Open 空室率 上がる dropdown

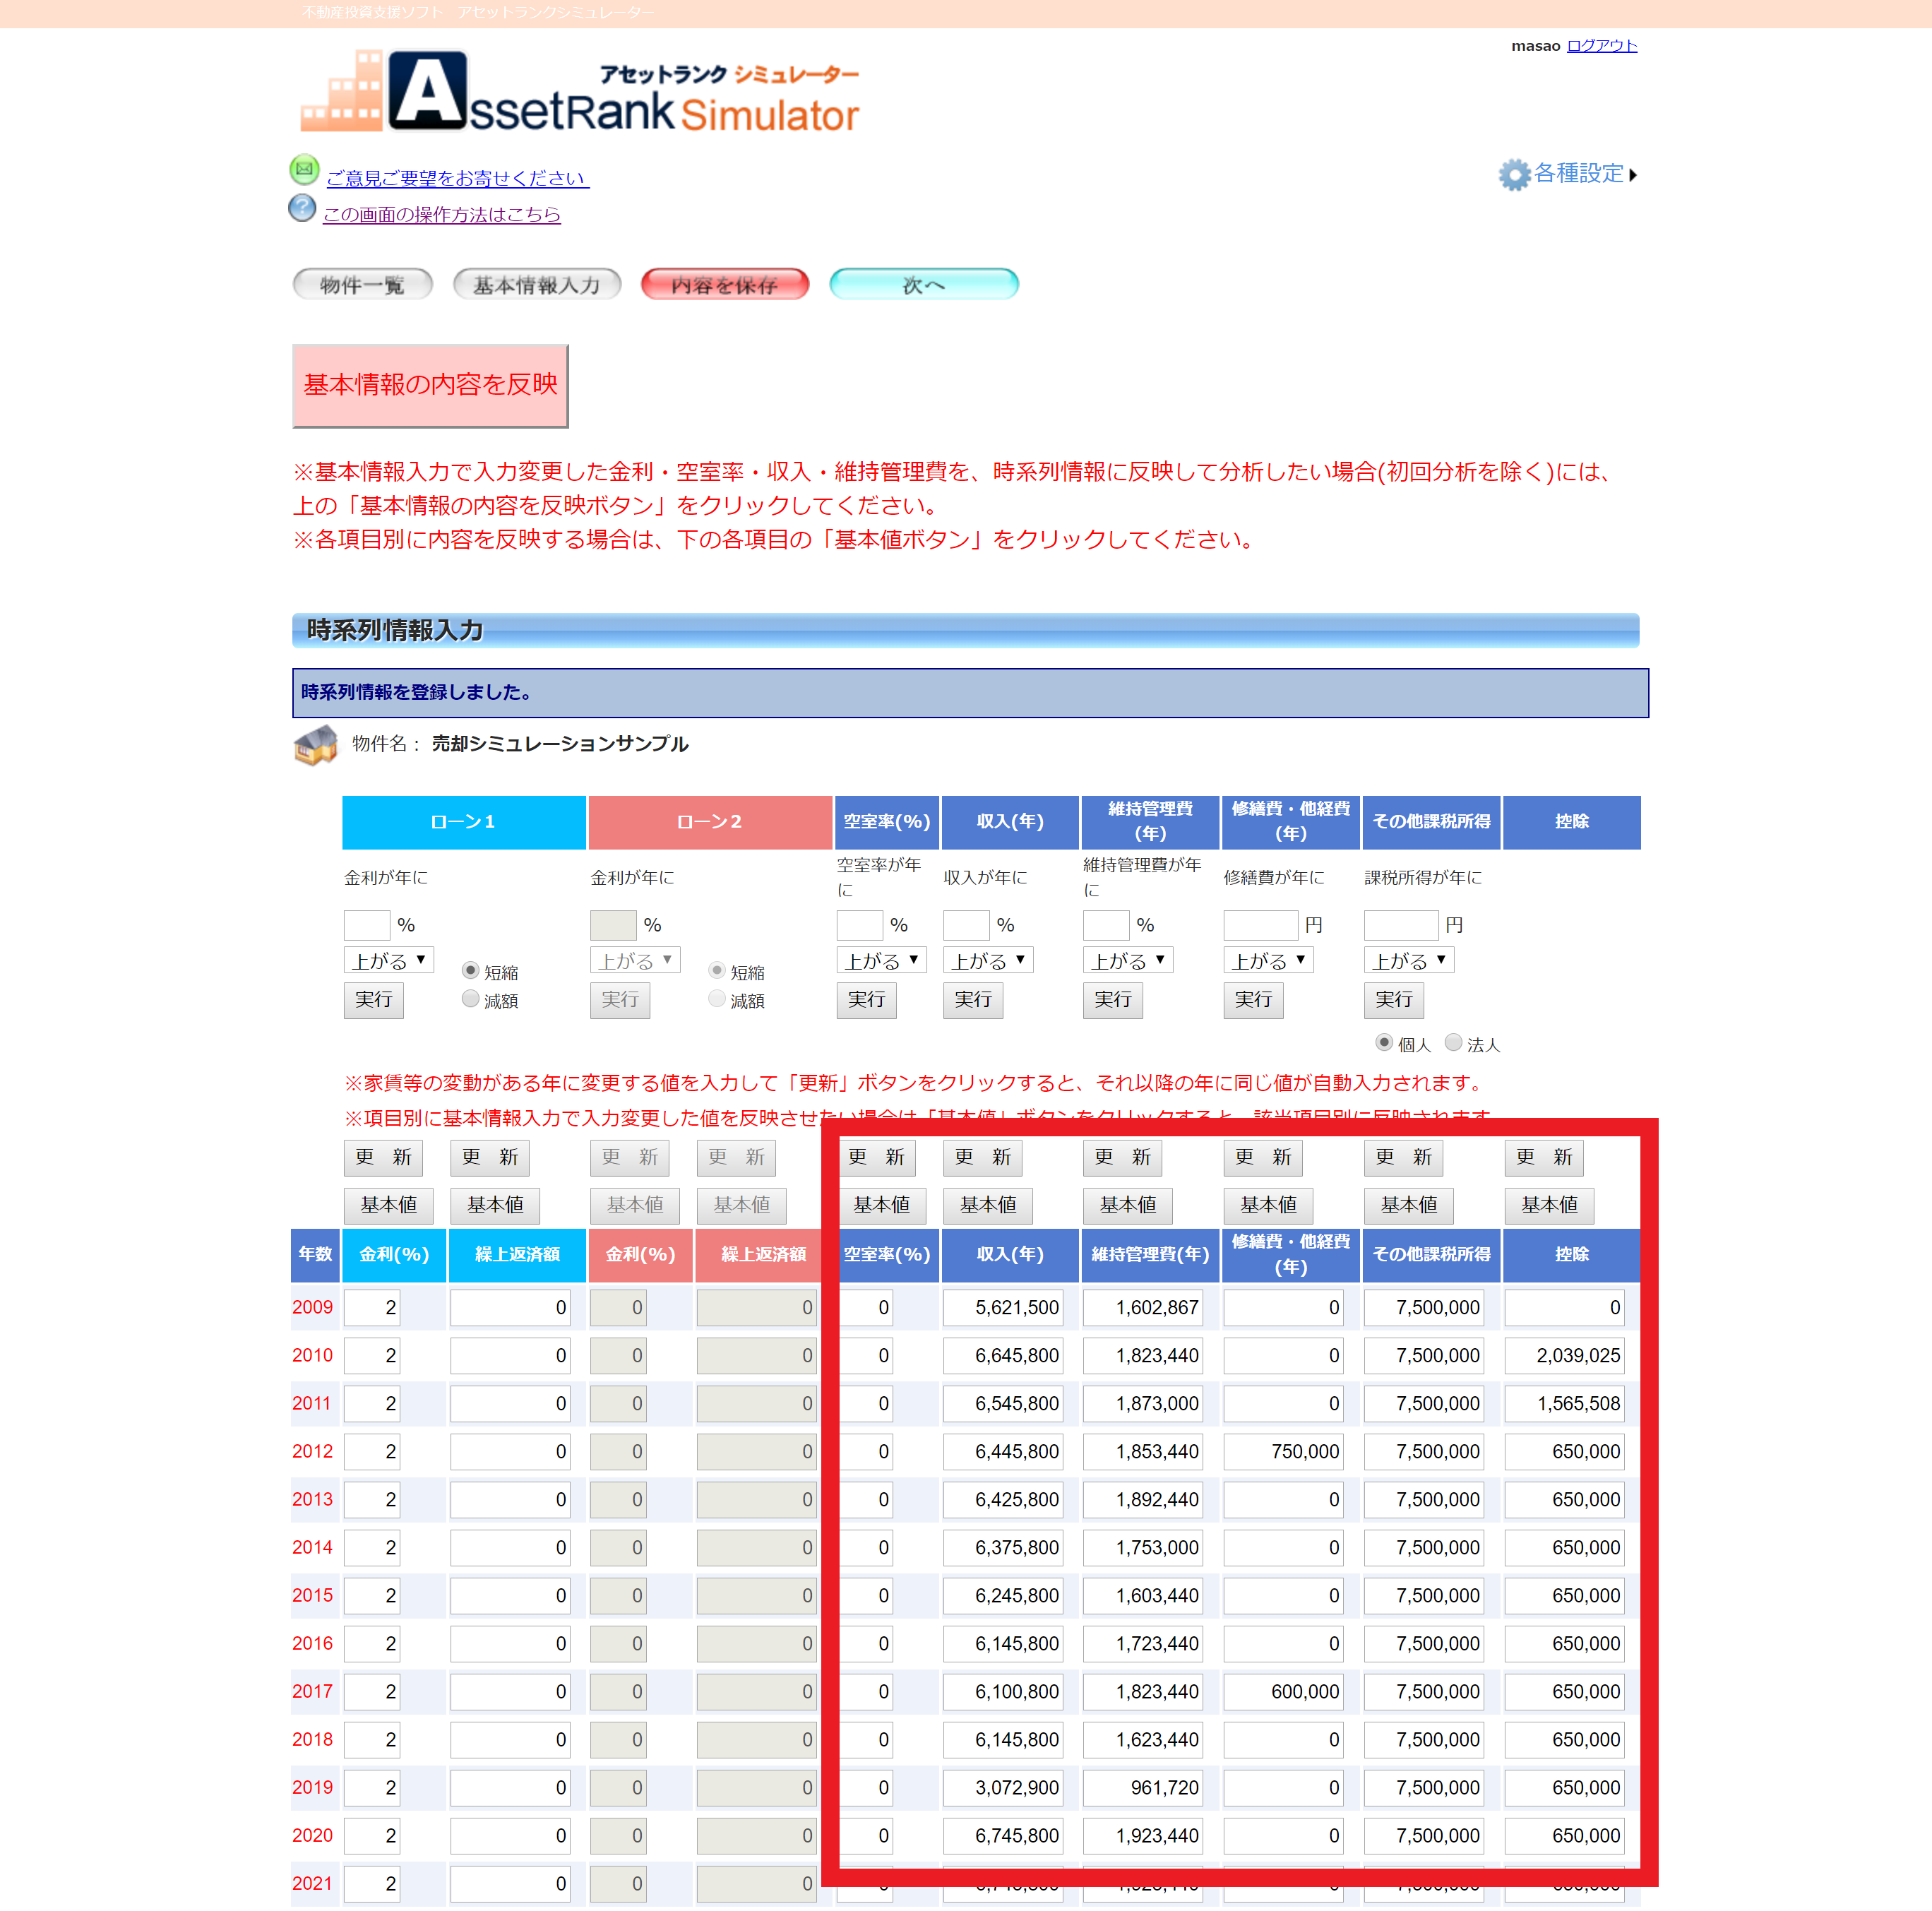[x=881, y=960]
